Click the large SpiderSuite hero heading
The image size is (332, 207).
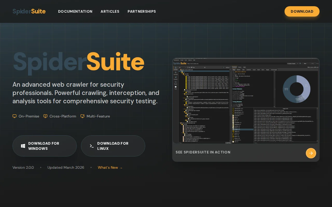click(78, 62)
